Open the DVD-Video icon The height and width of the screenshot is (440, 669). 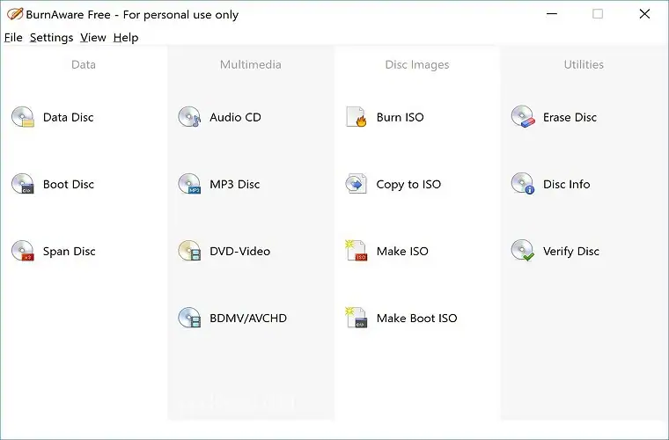coord(189,251)
